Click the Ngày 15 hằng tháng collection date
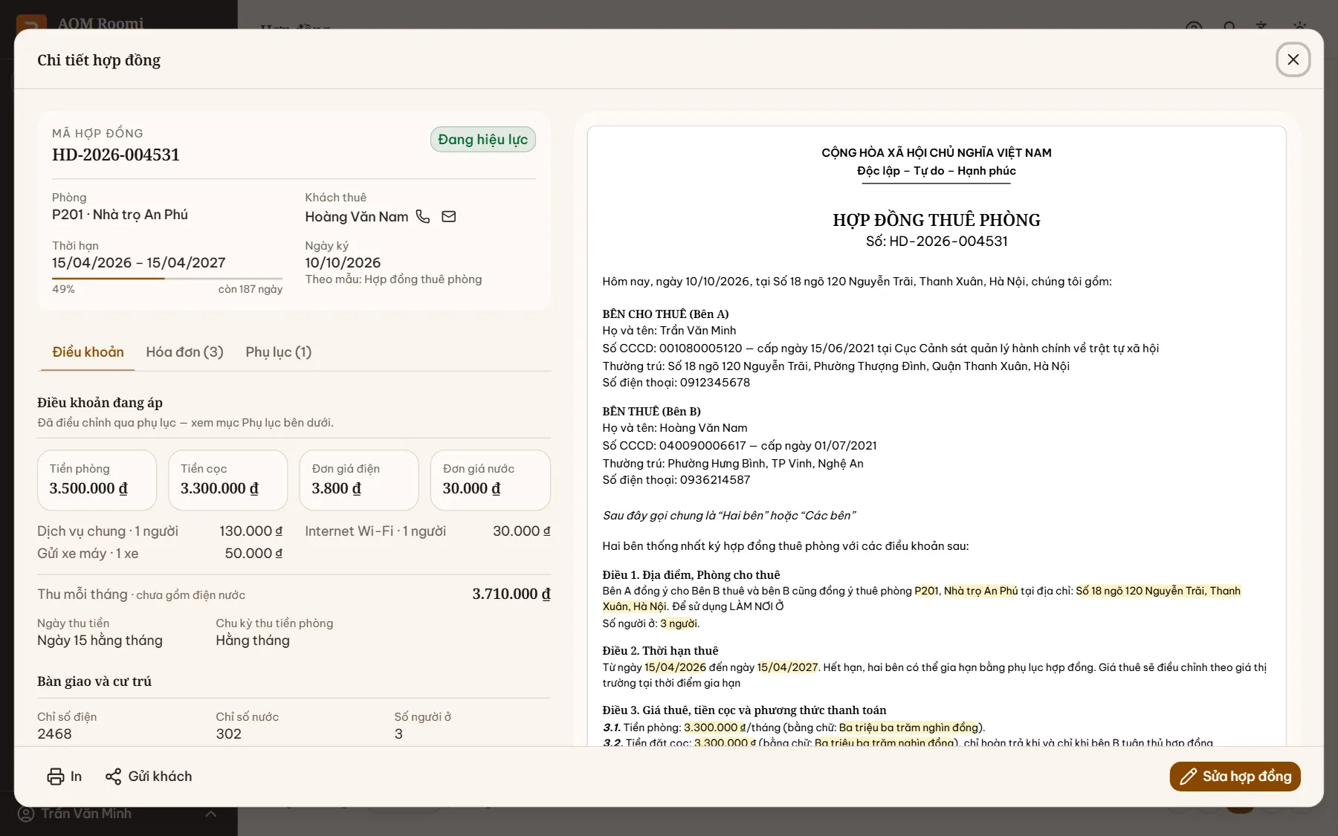The height and width of the screenshot is (836, 1338). pos(100,641)
